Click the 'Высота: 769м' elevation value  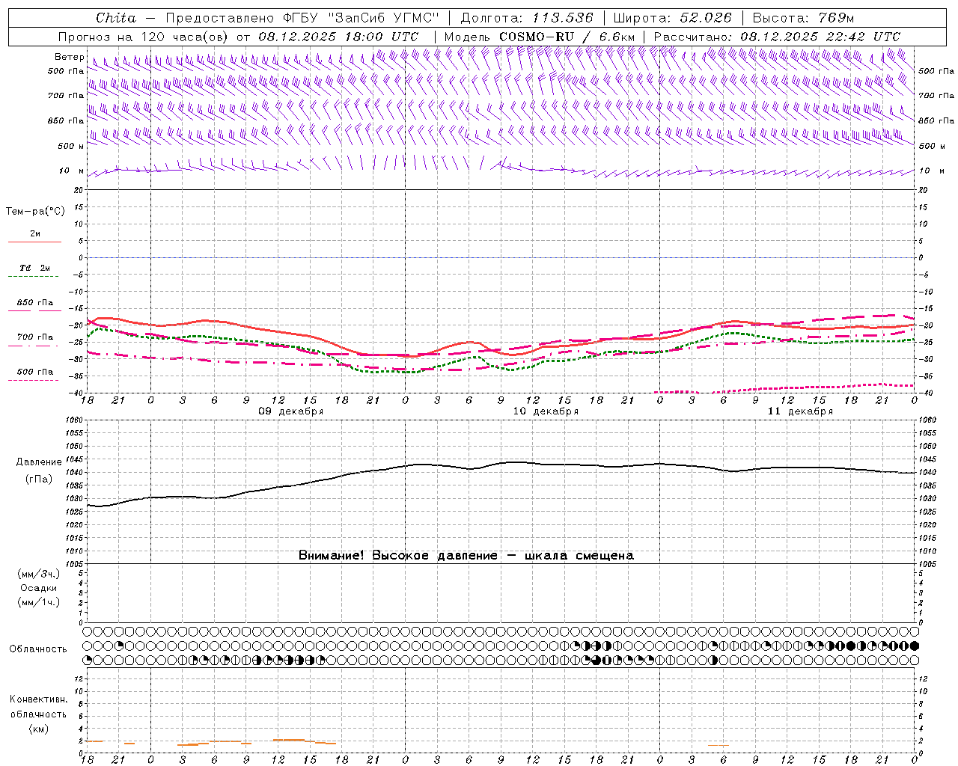(x=803, y=18)
